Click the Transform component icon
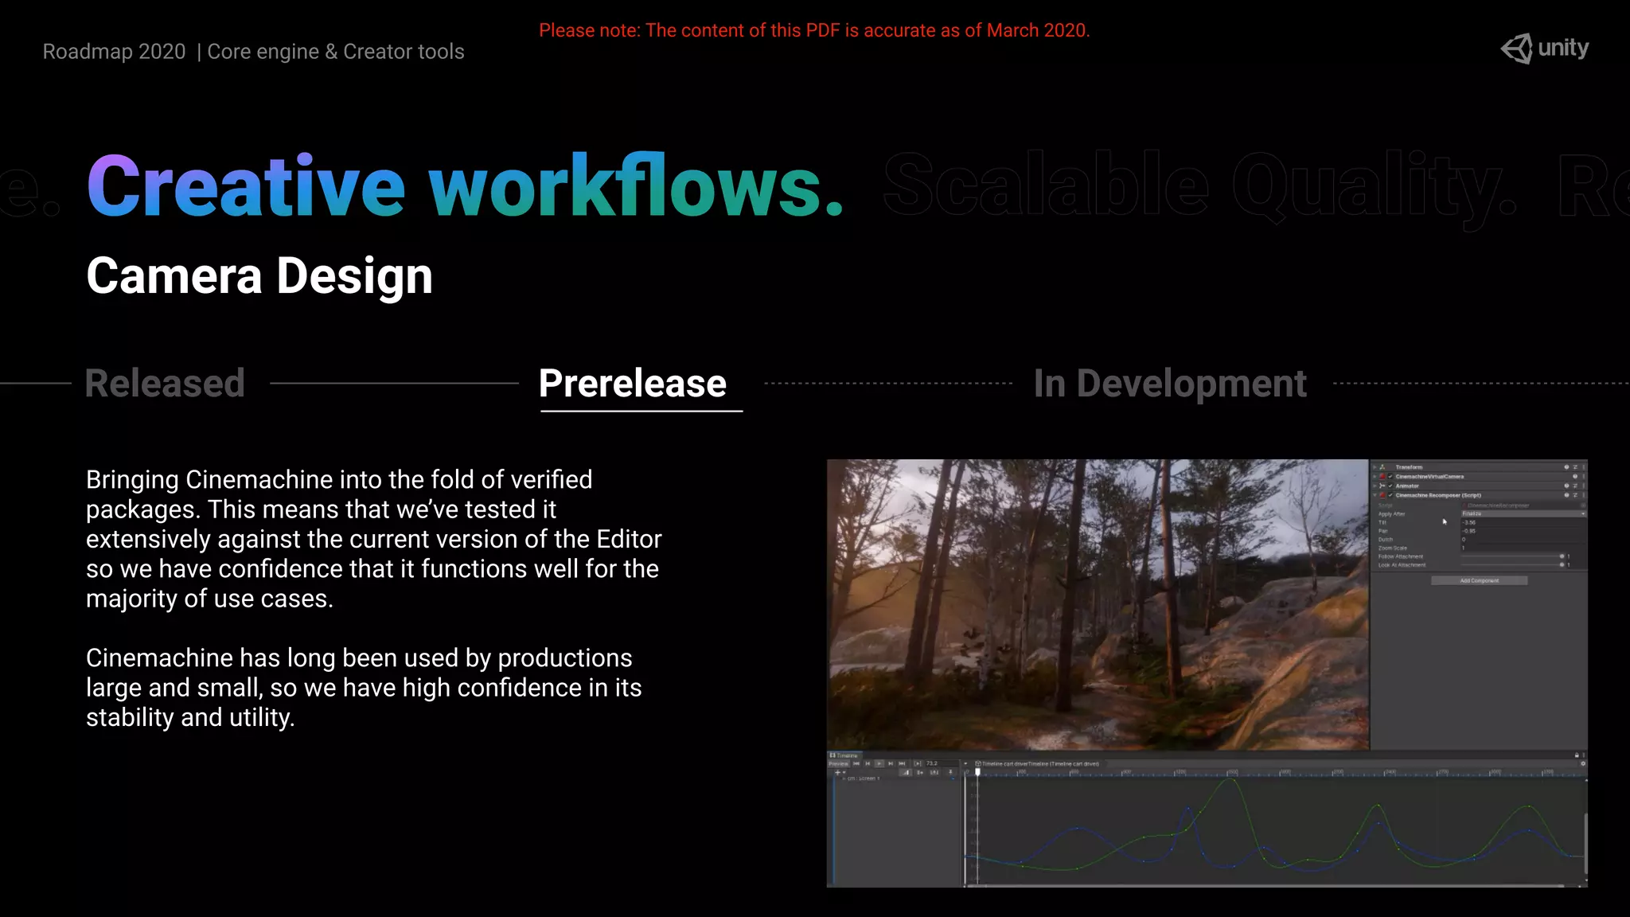Screen dimensions: 1630x917 pos(1382,467)
